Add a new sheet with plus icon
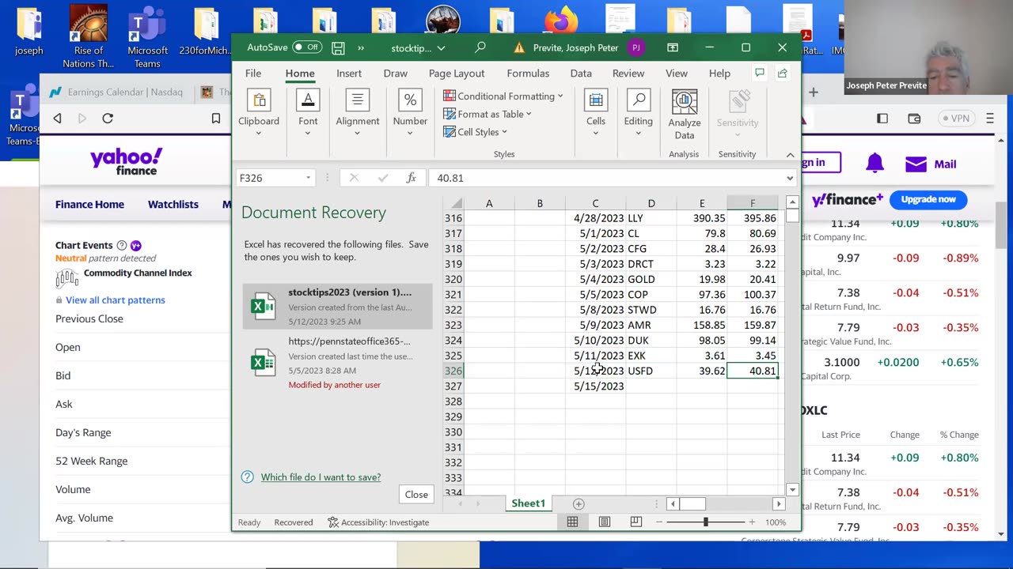Viewport: 1013px width, 569px height. click(579, 503)
